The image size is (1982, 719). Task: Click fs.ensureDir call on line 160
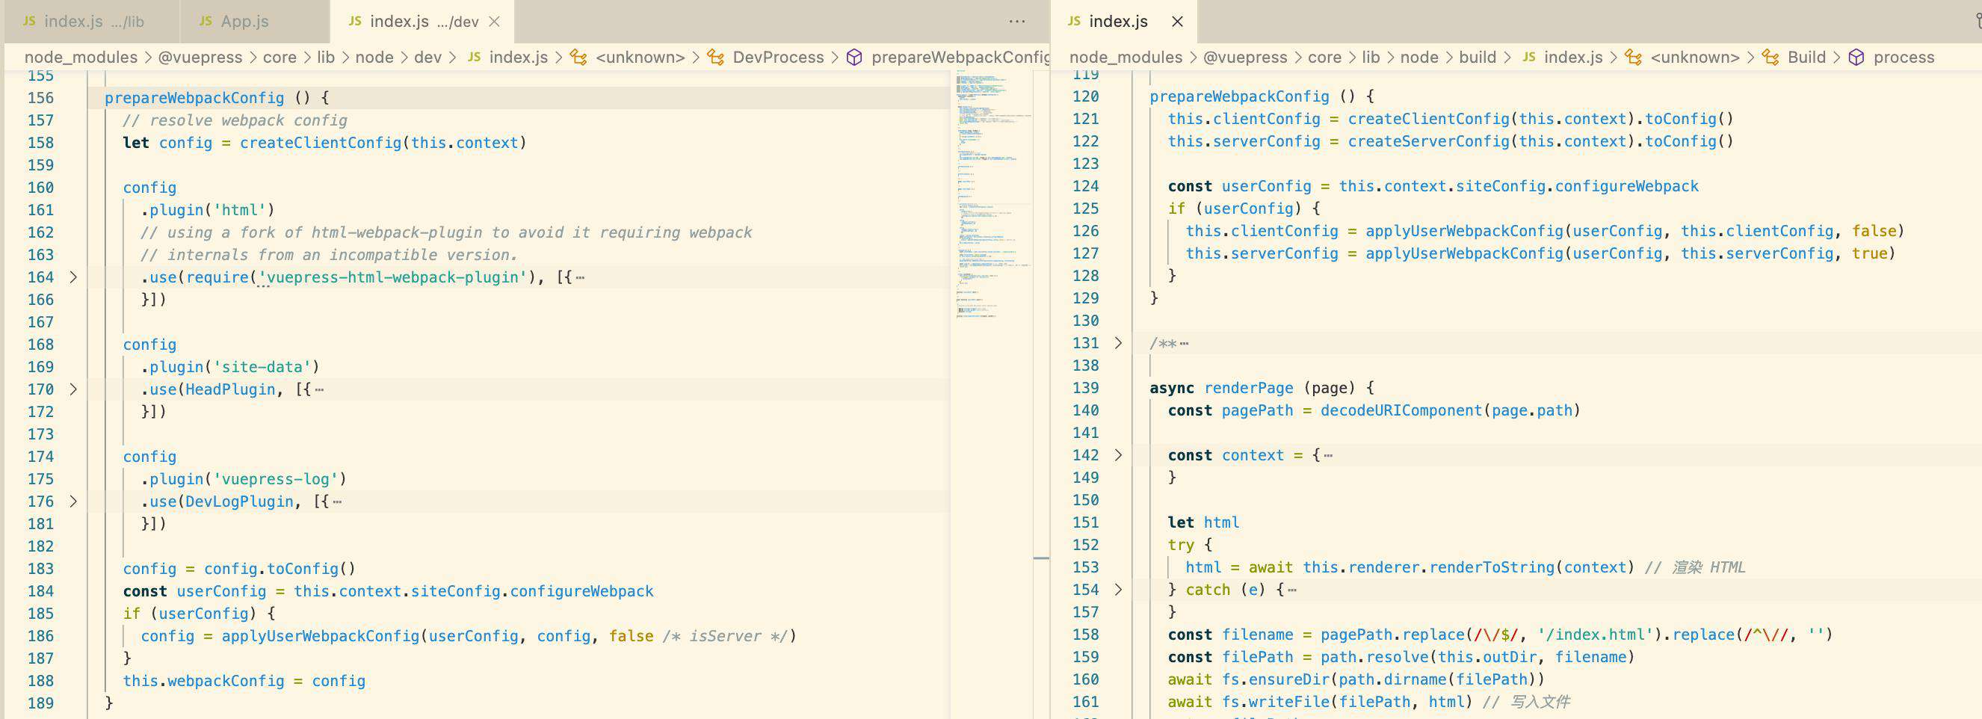(1275, 679)
